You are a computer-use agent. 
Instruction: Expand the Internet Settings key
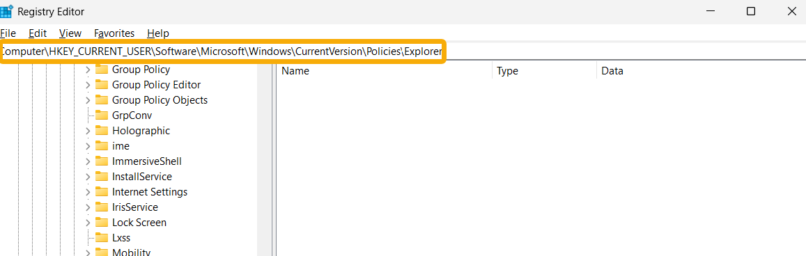click(x=88, y=193)
